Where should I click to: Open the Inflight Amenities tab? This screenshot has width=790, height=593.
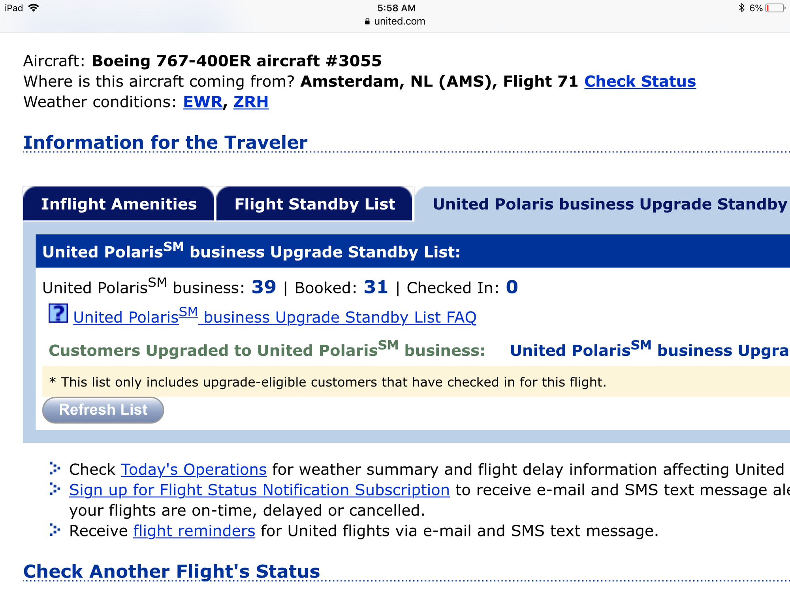[118, 204]
